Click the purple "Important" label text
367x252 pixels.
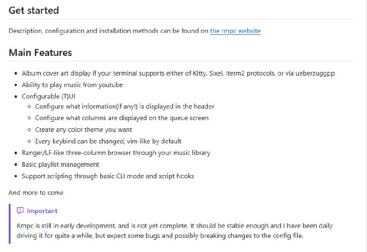tap(42, 211)
